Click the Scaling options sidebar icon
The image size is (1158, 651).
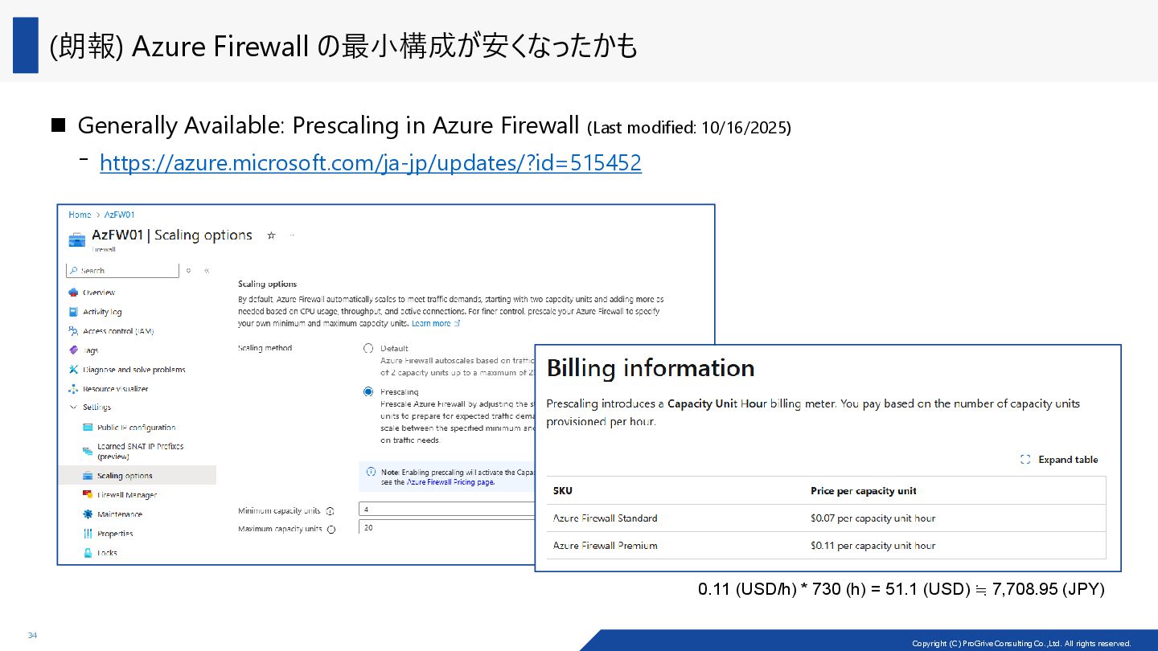[x=88, y=476]
